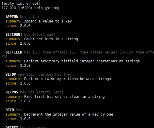Click the DECR command name
The height and width of the screenshot is (128, 154).
tap(10, 110)
